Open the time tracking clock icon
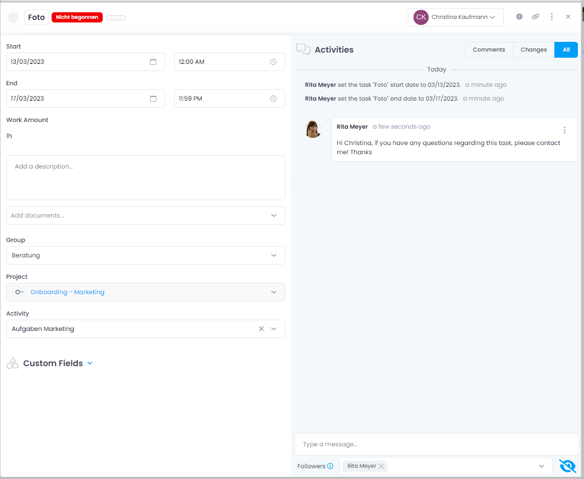This screenshot has width=584, height=479. [519, 17]
